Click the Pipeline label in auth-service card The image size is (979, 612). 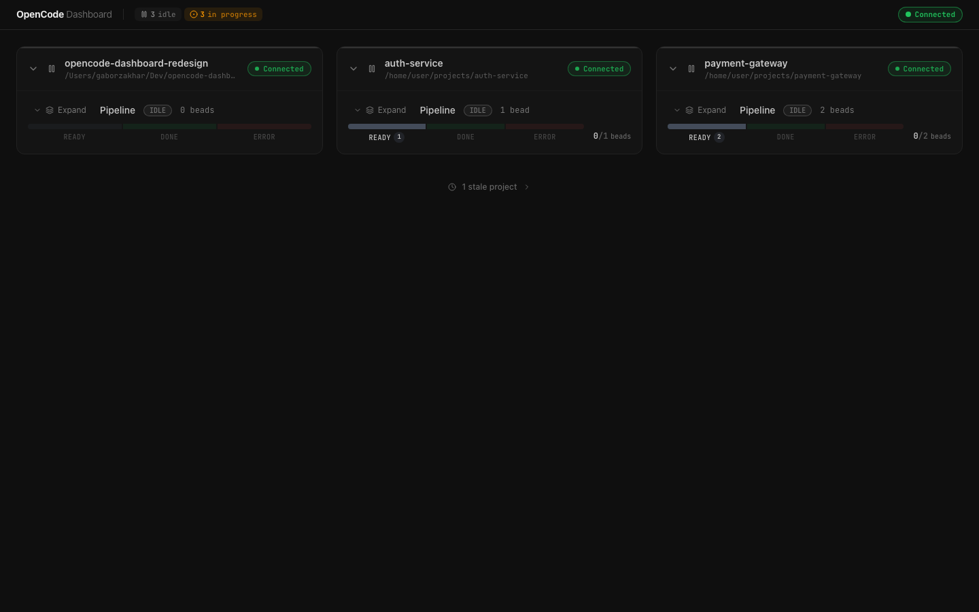[438, 110]
